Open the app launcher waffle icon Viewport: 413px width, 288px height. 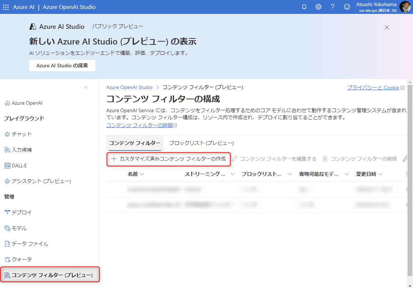click(x=6, y=7)
